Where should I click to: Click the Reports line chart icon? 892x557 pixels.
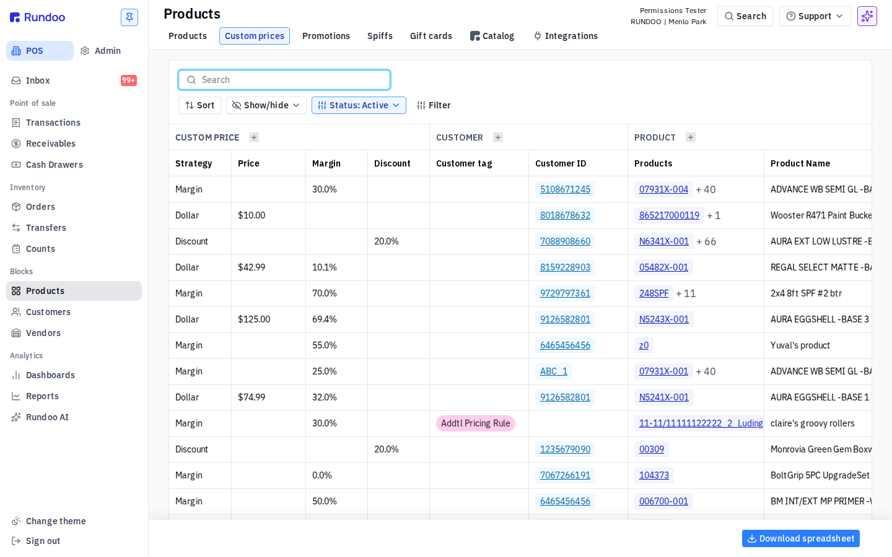[x=16, y=396]
